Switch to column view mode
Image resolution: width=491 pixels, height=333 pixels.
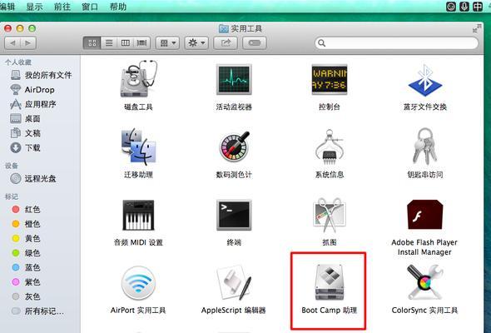point(126,43)
